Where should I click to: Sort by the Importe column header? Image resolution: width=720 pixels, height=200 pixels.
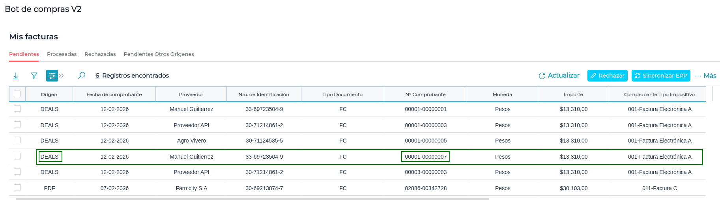click(x=573, y=94)
